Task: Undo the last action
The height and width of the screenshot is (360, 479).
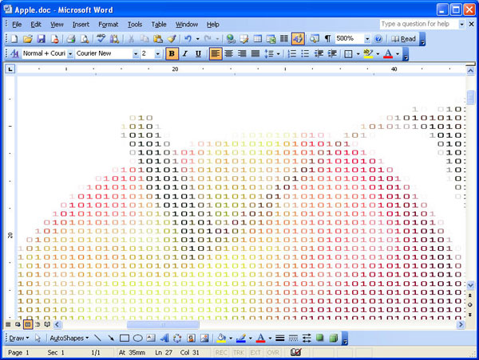Action: pos(188,39)
